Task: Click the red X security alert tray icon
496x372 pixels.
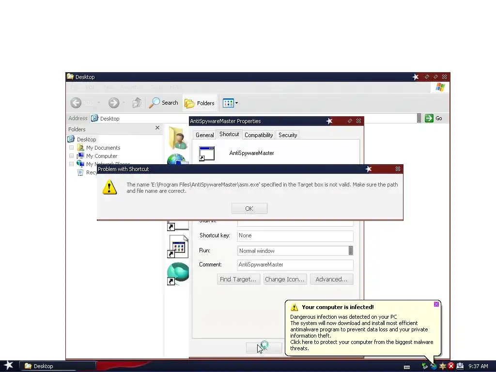Action: pyautogui.click(x=451, y=366)
